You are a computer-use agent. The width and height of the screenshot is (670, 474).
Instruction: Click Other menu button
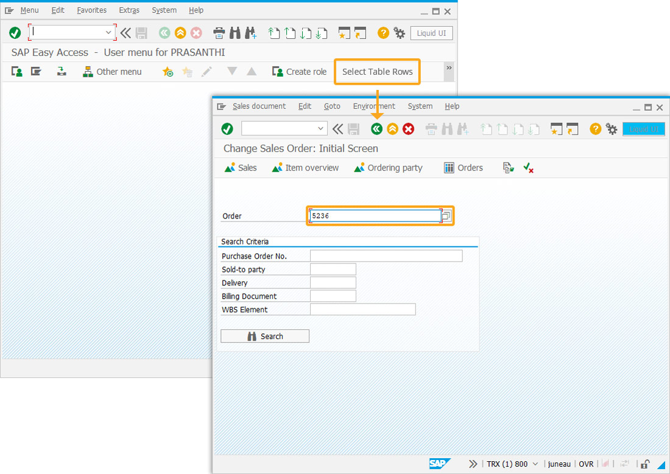(112, 72)
